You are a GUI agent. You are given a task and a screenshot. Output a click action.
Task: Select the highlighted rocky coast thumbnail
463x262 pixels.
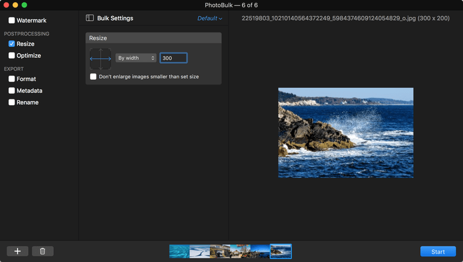[281, 252]
